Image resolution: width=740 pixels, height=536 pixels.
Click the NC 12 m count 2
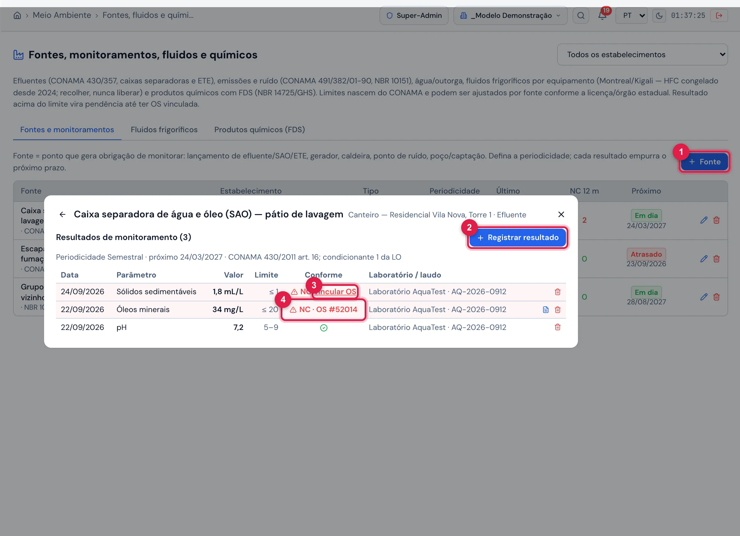pos(584,220)
